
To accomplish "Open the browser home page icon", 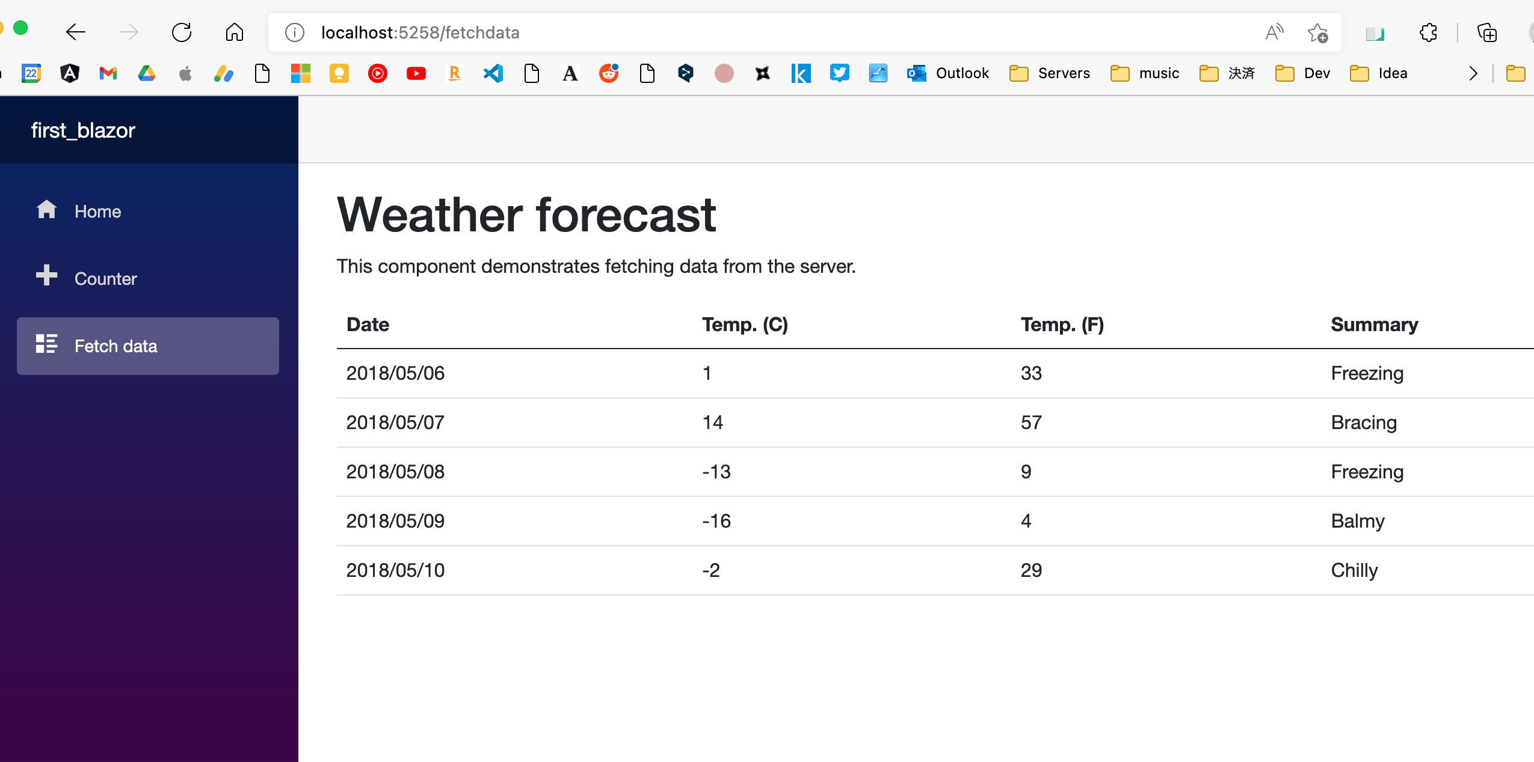I will (234, 32).
